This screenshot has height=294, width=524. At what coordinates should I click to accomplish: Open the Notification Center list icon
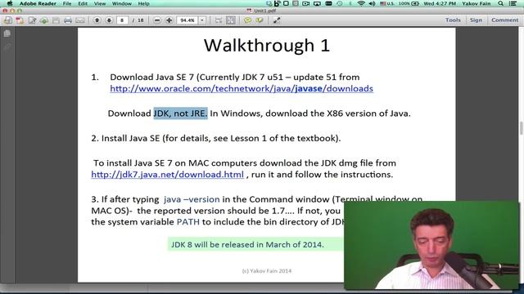pos(513,3)
